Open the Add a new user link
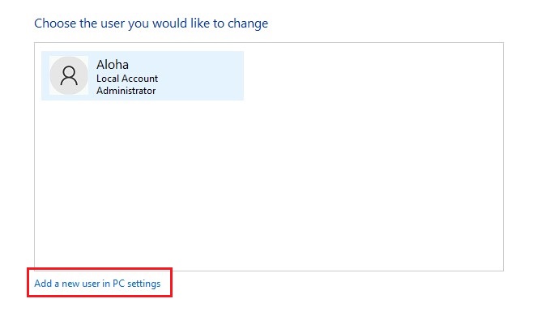Image resolution: width=546 pixels, height=316 pixels. pos(97,284)
